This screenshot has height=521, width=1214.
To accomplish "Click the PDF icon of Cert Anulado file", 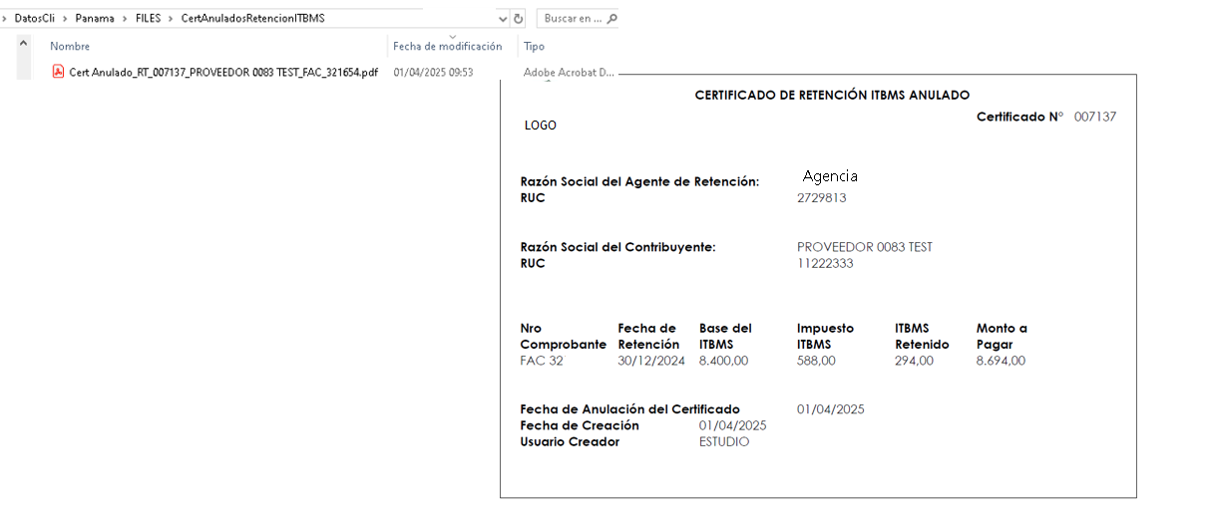I will 58,72.
